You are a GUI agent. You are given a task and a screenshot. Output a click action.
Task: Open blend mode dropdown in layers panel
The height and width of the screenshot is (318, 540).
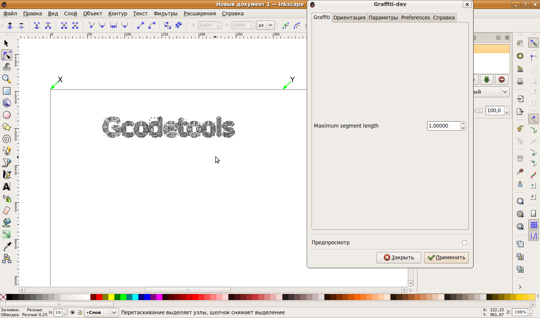click(491, 92)
